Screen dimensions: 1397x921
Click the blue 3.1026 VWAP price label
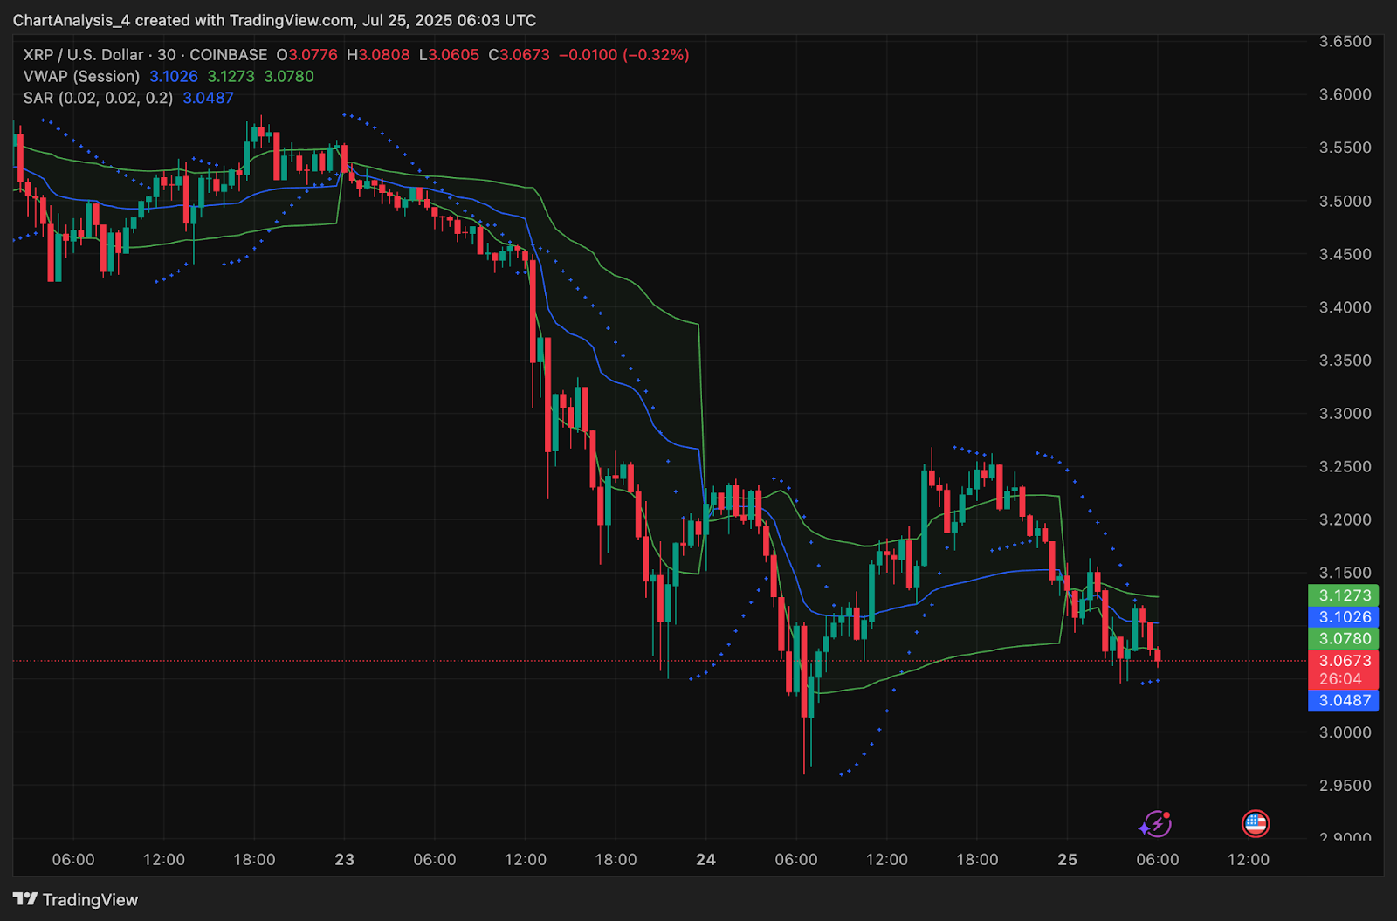pos(1343,617)
